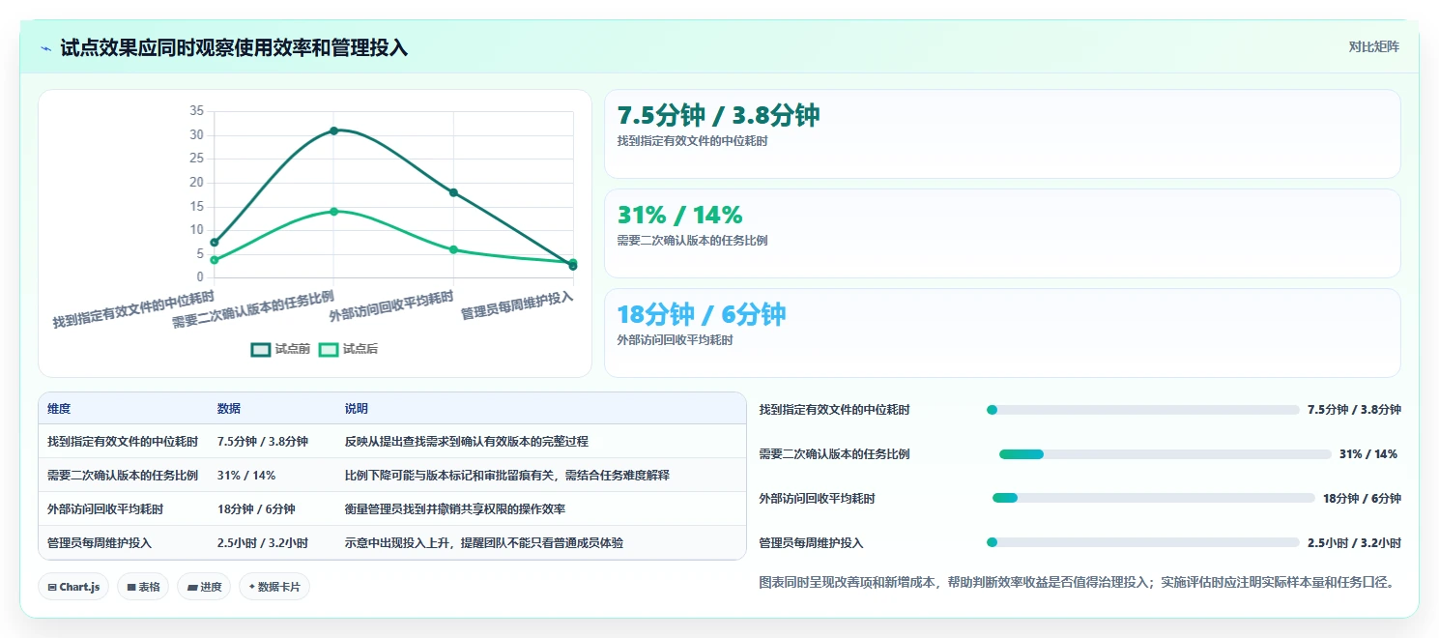Click description 衡量管理员找到并撤销共享权限的操作效率
Screen dimensions: 1439x638
pos(455,509)
